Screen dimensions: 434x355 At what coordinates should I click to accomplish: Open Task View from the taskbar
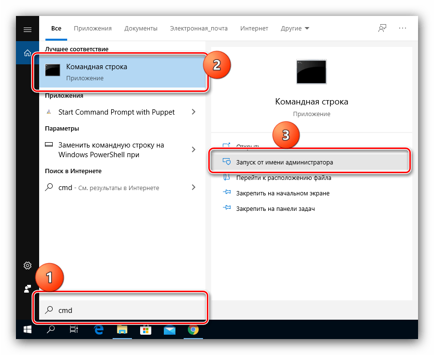pyautogui.click(x=74, y=330)
